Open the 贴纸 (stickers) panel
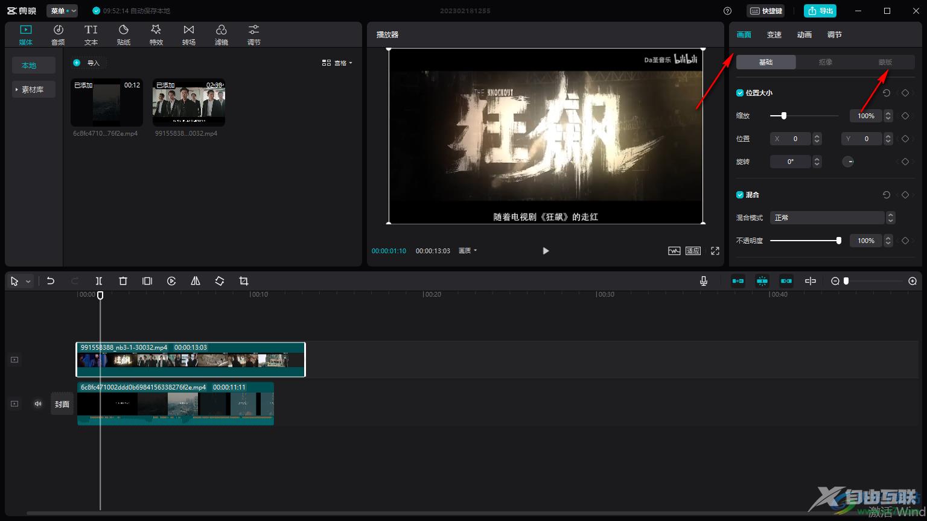Screen dimensions: 927x521 (x=124, y=35)
